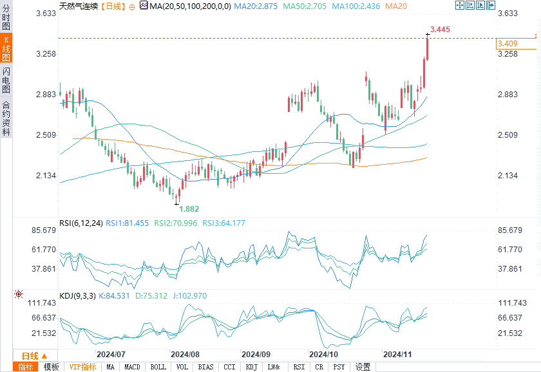The height and width of the screenshot is (372, 541).
Task: Show the VOL indicator
Action: coord(182,367)
